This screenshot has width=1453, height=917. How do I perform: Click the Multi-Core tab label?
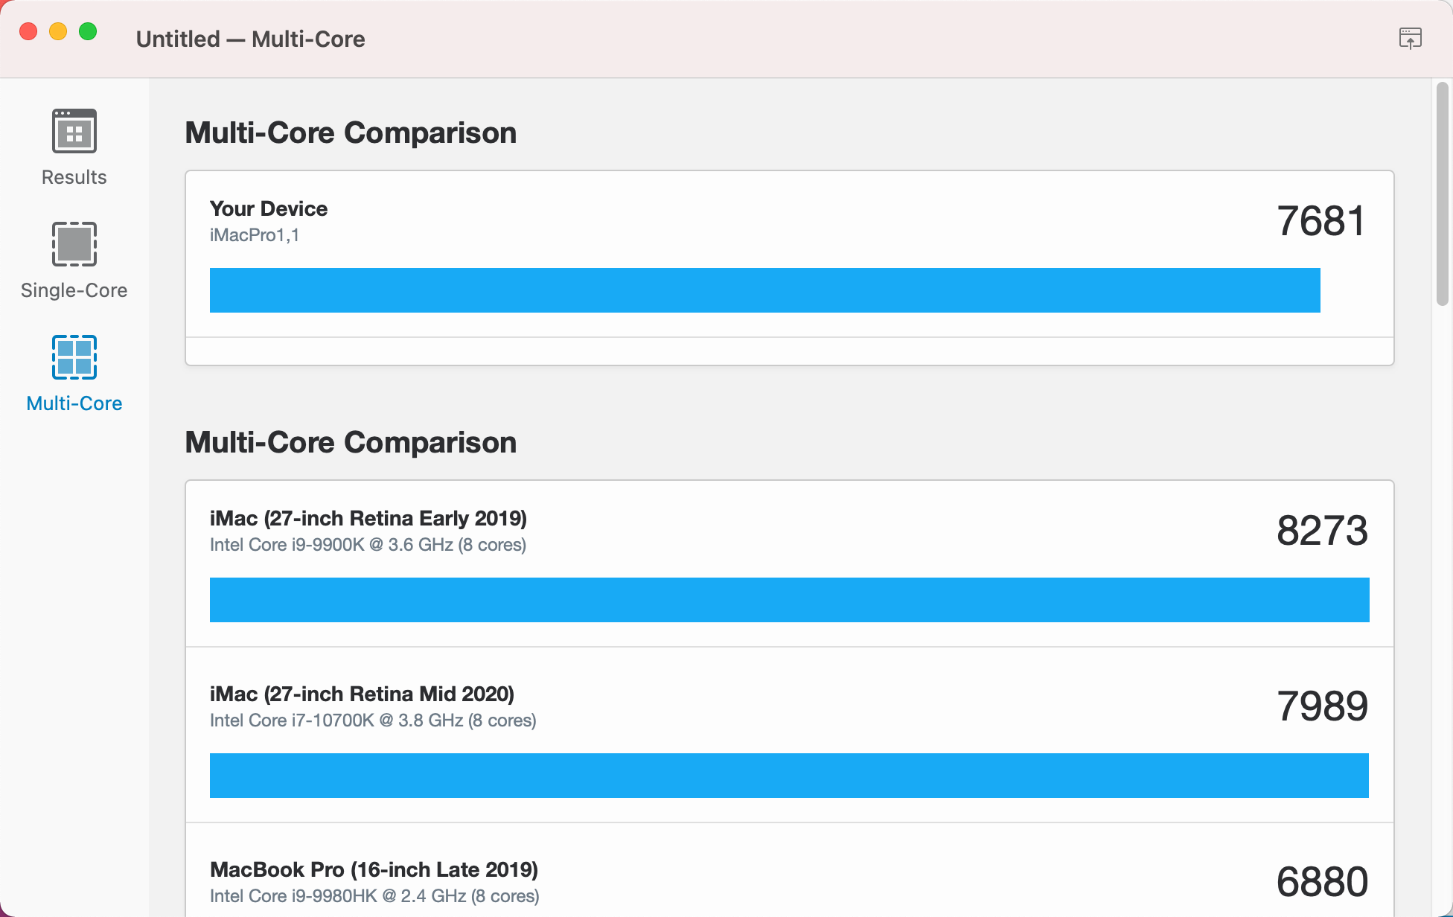(x=74, y=403)
